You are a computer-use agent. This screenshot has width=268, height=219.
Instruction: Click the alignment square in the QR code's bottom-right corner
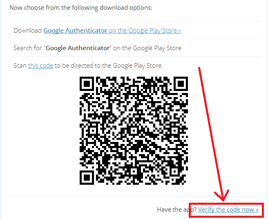pyautogui.click(x=175, y=171)
